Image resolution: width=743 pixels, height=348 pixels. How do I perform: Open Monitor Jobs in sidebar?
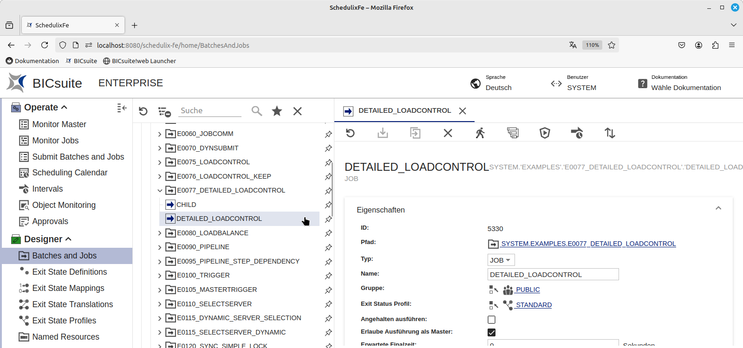[x=55, y=141]
